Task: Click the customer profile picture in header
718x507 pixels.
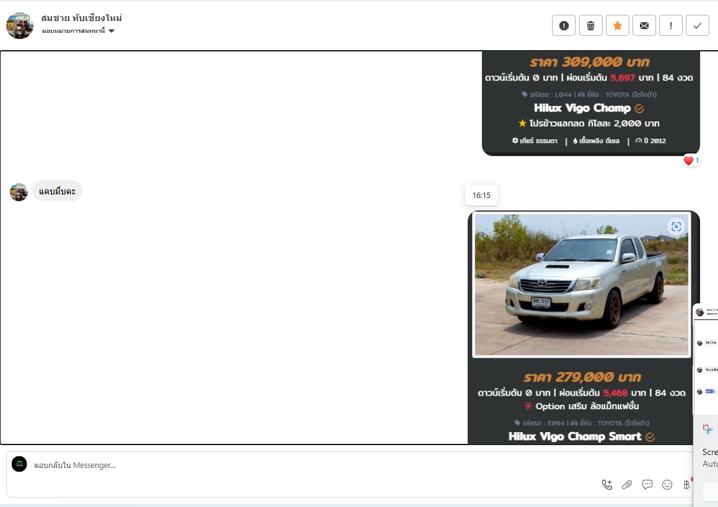Action: 20,25
